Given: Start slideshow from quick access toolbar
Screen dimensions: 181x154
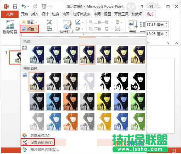Looking at the screenshot, I should [44, 7].
